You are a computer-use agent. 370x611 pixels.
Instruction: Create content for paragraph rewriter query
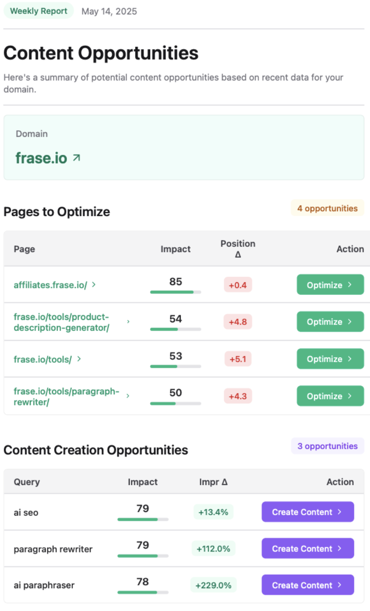click(x=307, y=549)
